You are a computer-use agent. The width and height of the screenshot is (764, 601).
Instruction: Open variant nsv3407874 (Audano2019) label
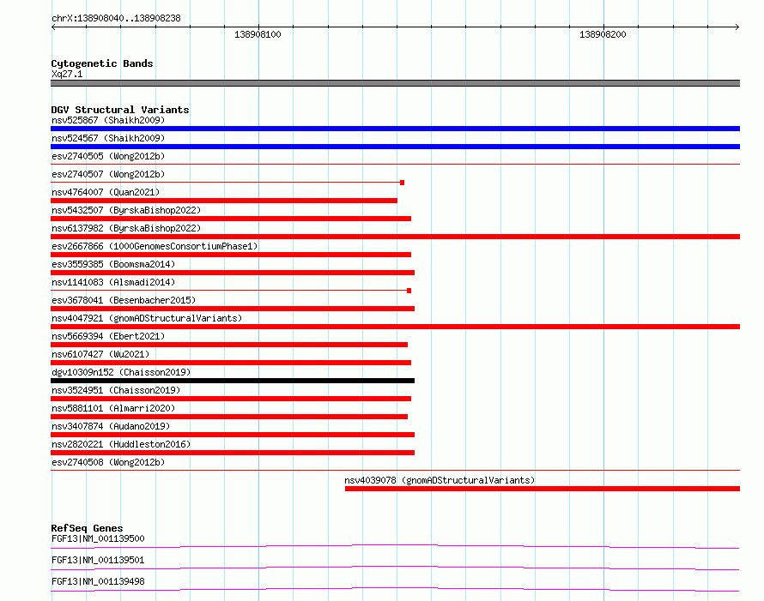pos(111,426)
